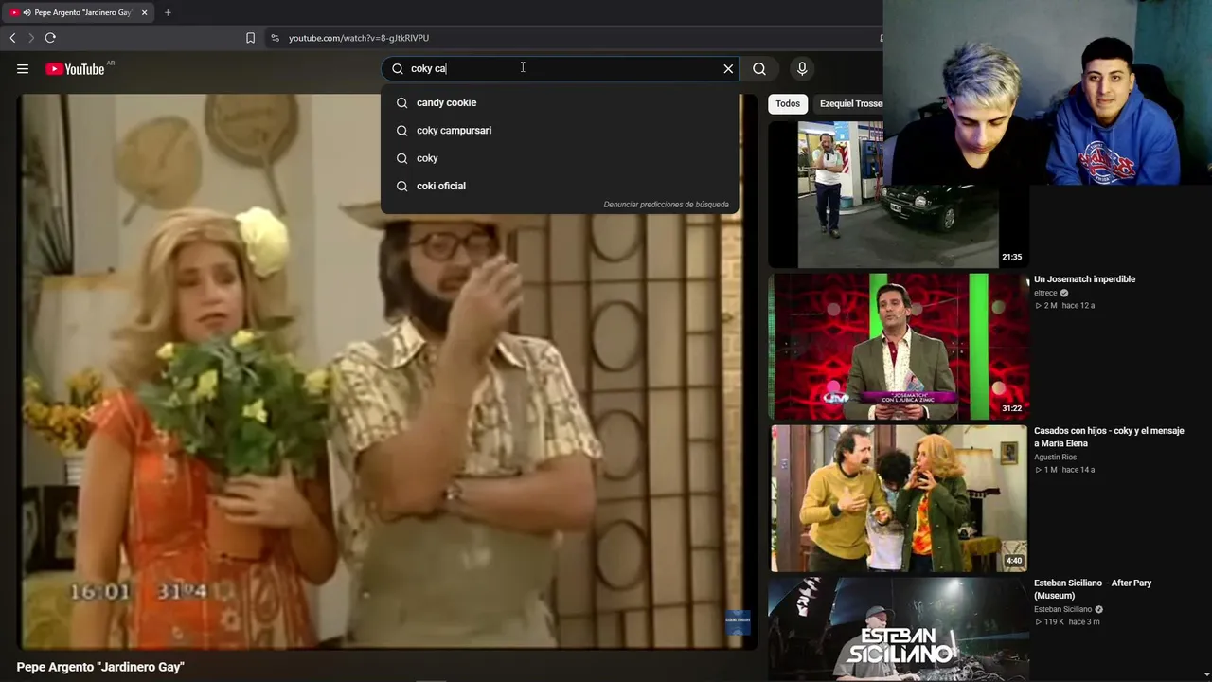Viewport: 1212px width, 682px height.
Task: Open "Esteban Siciliano - After Pary (Museum)" title
Action: coord(1093,589)
